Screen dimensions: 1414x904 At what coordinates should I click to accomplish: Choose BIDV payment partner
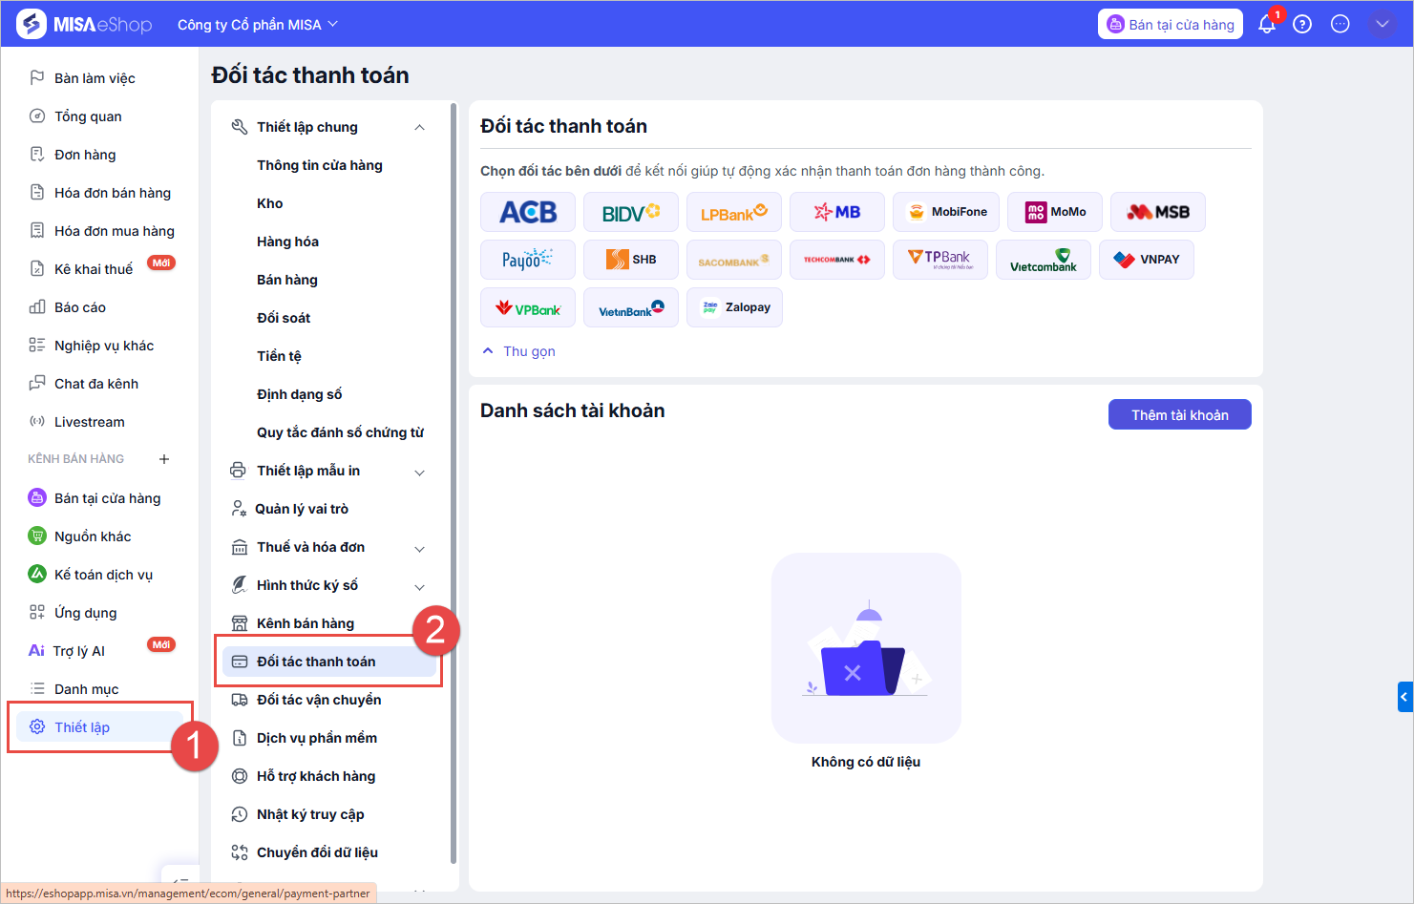tap(631, 212)
